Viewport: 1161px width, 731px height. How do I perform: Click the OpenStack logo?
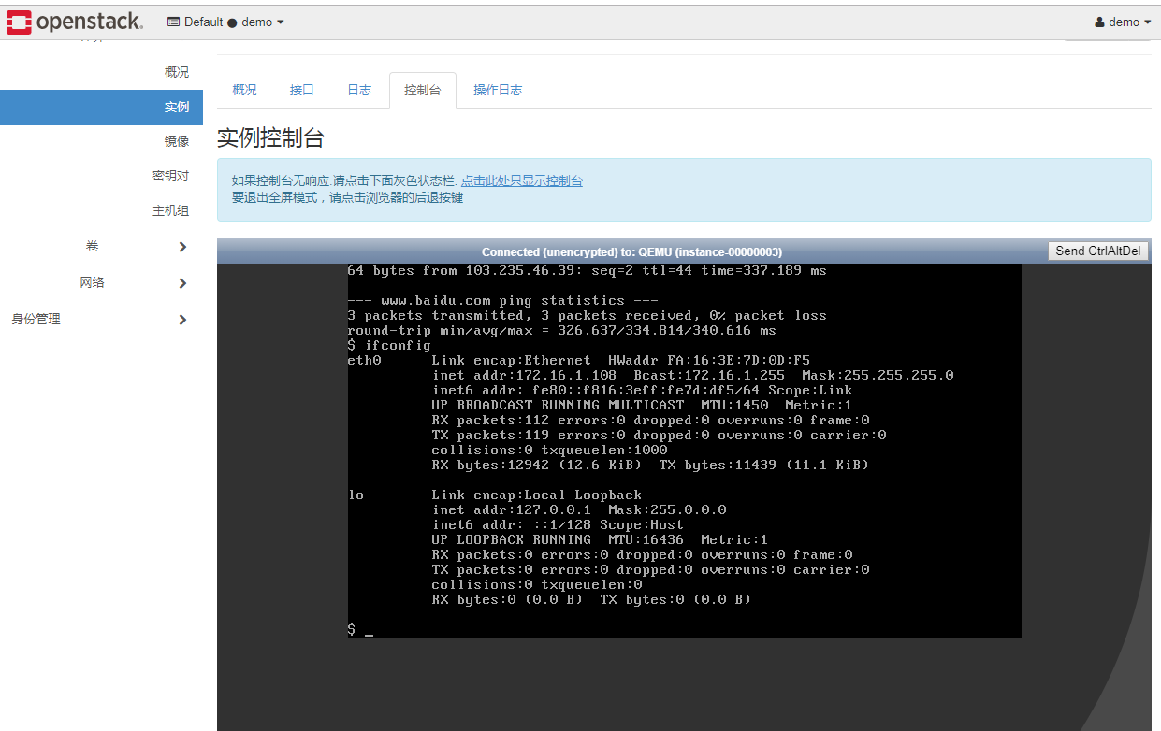75,21
